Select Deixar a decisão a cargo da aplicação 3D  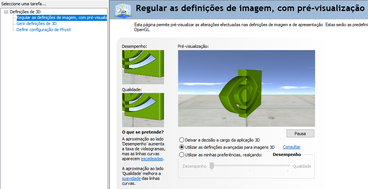tap(220, 140)
